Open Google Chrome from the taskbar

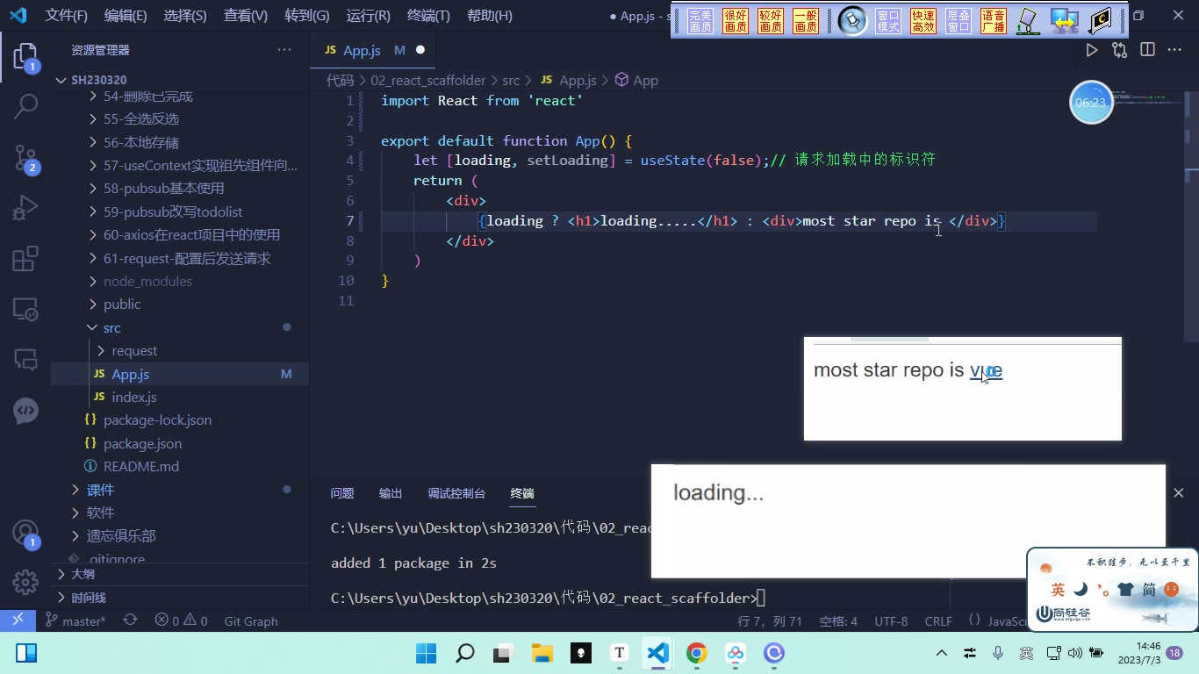point(697,653)
